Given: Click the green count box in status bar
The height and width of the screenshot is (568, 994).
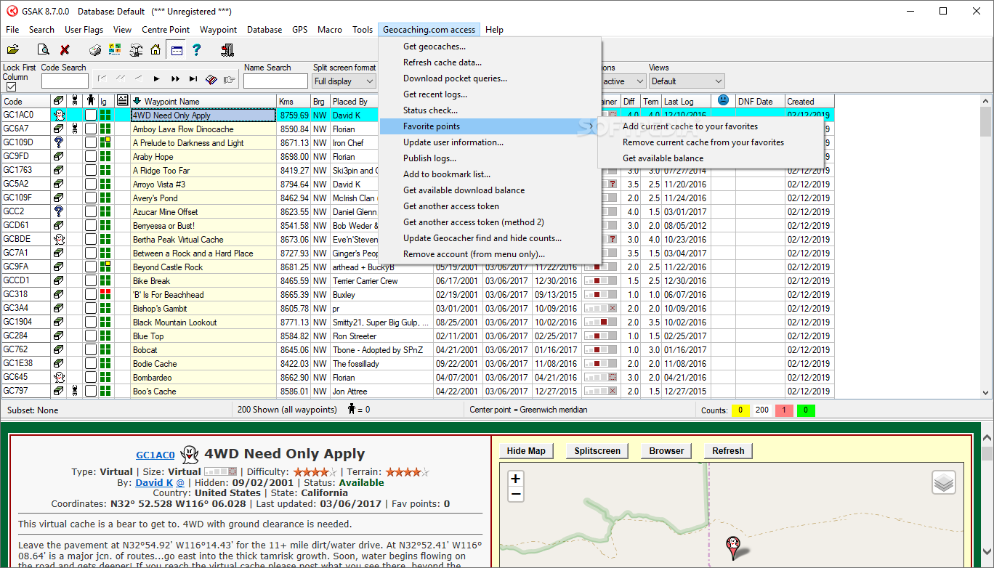Looking at the screenshot, I should (x=806, y=410).
